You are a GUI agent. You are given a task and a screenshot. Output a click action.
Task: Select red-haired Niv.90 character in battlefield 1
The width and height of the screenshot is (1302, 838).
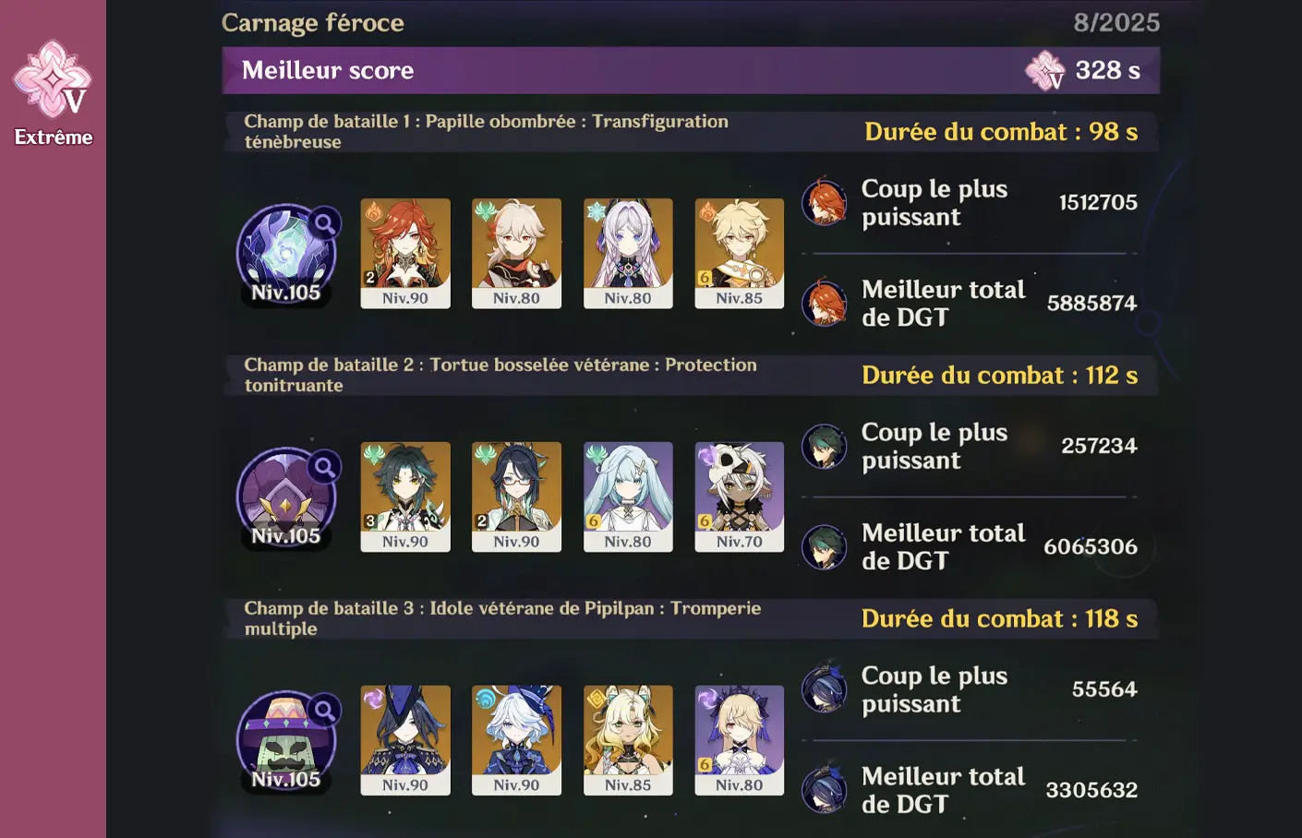click(x=405, y=253)
